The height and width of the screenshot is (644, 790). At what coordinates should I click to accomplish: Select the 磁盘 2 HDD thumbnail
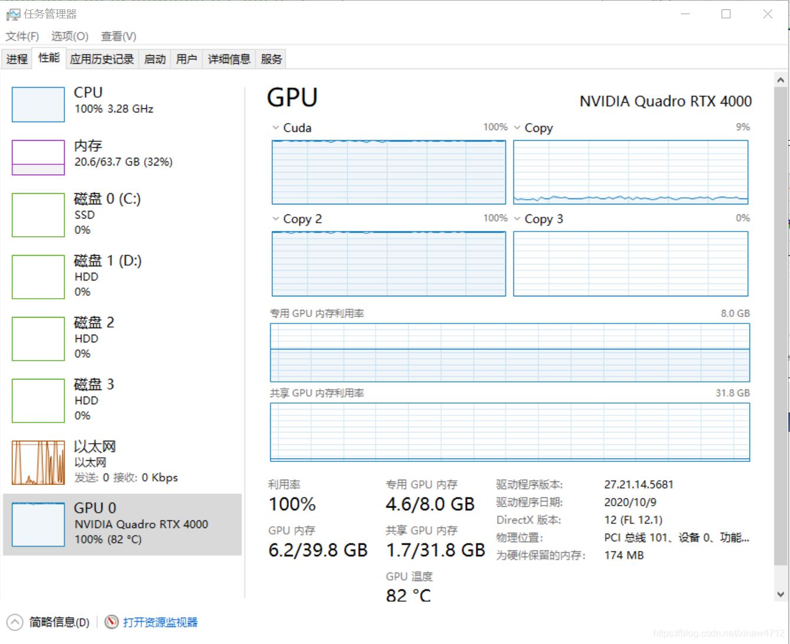[x=38, y=339]
